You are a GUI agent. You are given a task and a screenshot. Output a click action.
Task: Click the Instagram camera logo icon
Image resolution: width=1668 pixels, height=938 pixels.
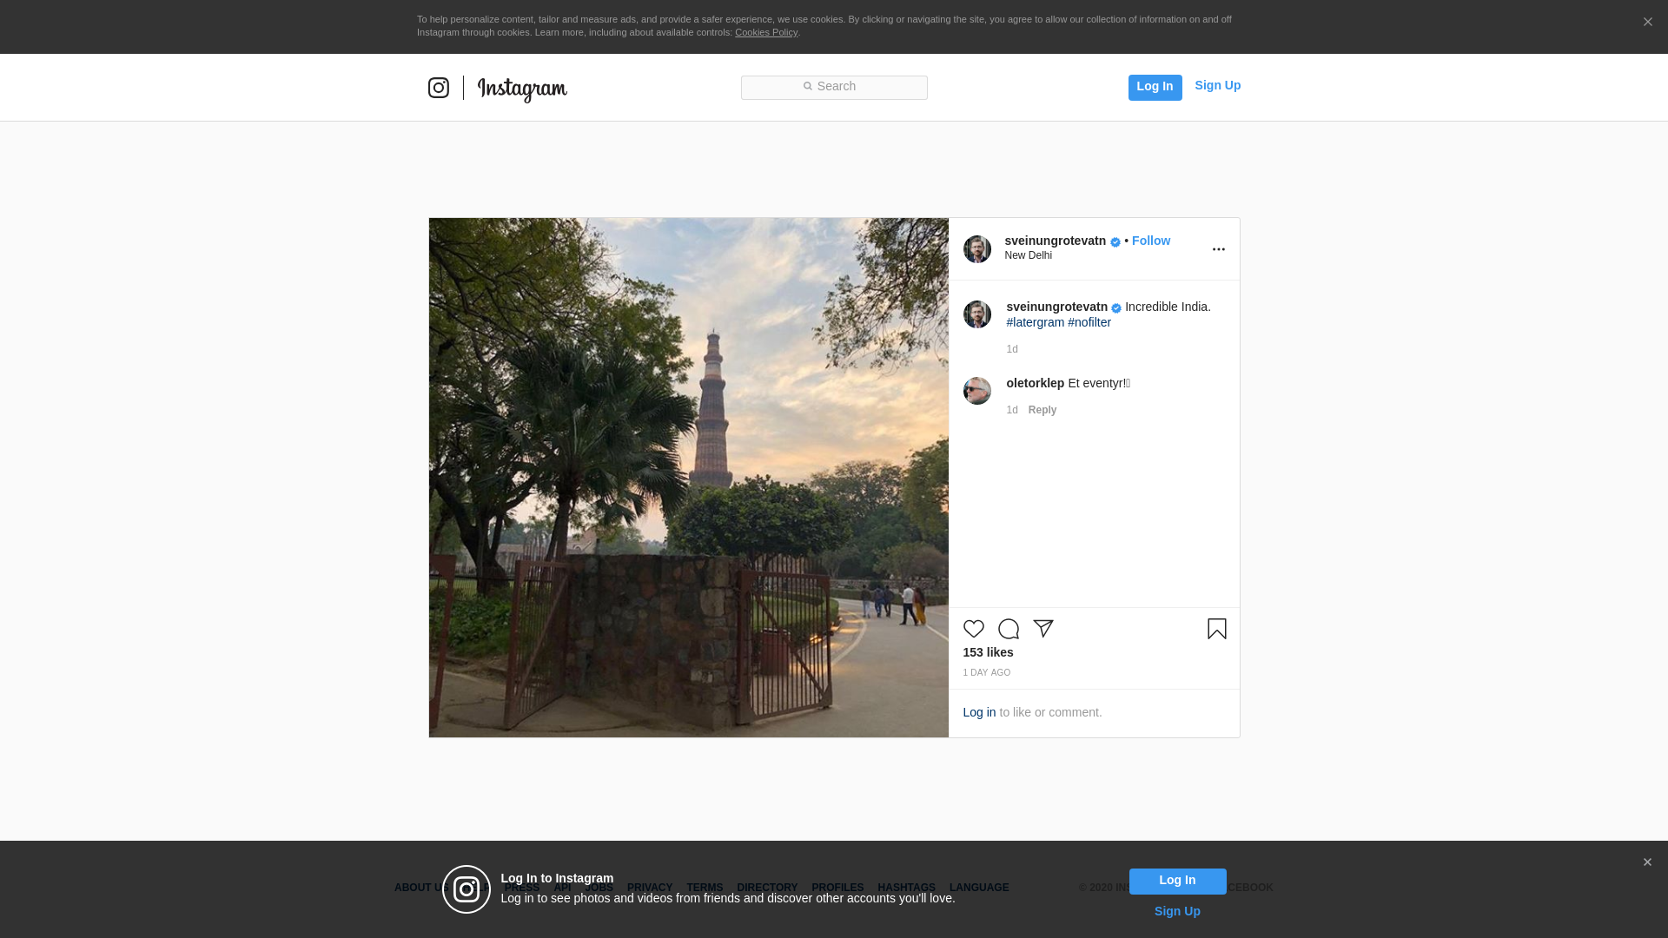[x=439, y=88]
